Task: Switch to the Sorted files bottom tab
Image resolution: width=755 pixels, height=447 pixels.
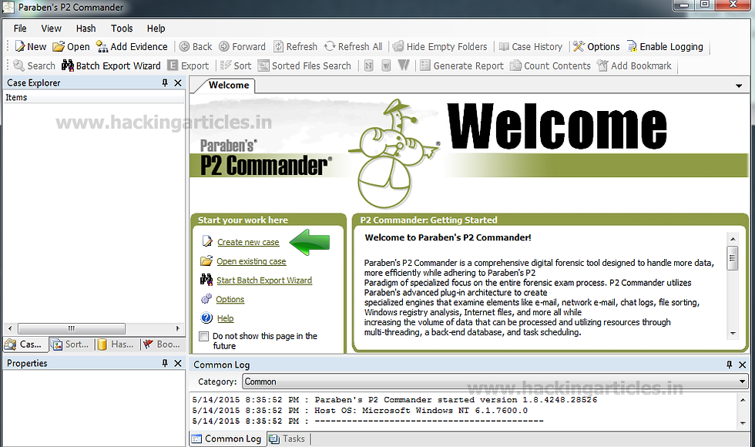Action: pyautogui.click(x=71, y=344)
